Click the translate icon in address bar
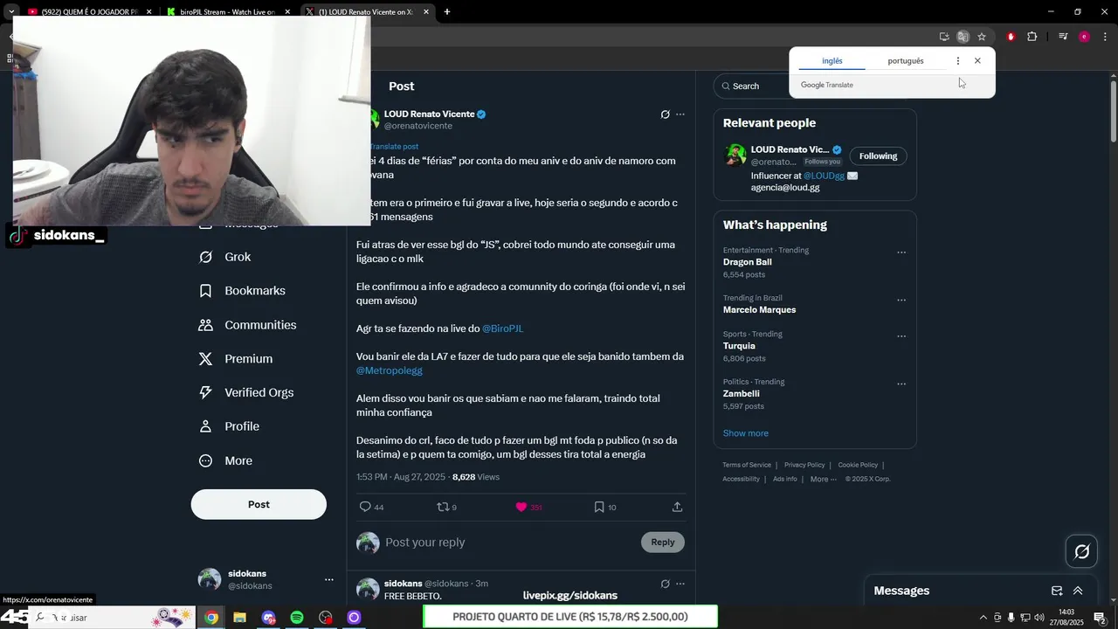This screenshot has width=1118, height=629. pyautogui.click(x=963, y=37)
